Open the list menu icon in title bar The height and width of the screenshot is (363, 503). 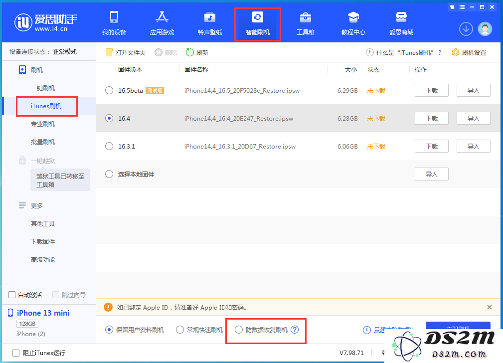tap(462, 7)
